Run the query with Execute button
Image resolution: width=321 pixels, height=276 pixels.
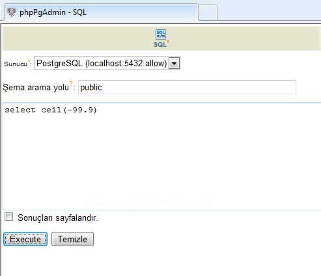coord(25,239)
